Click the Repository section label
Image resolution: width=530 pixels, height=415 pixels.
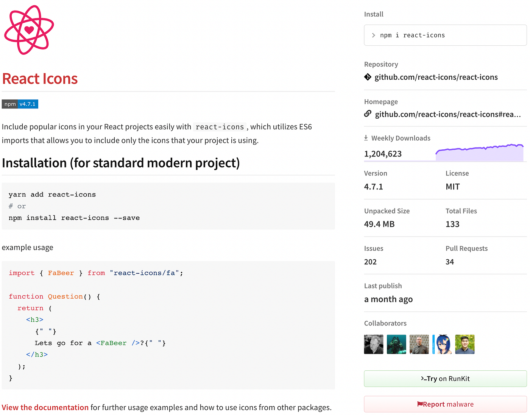(381, 64)
